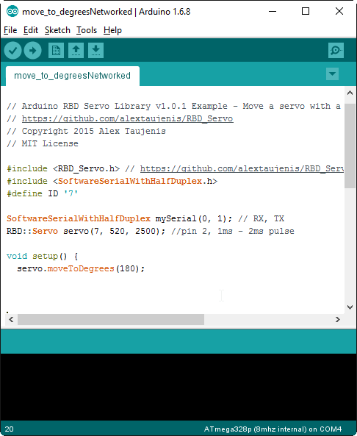Click the vertical scrollbar up arrow
Image resolution: width=357 pixels, height=436 pixels.
click(x=350, y=93)
